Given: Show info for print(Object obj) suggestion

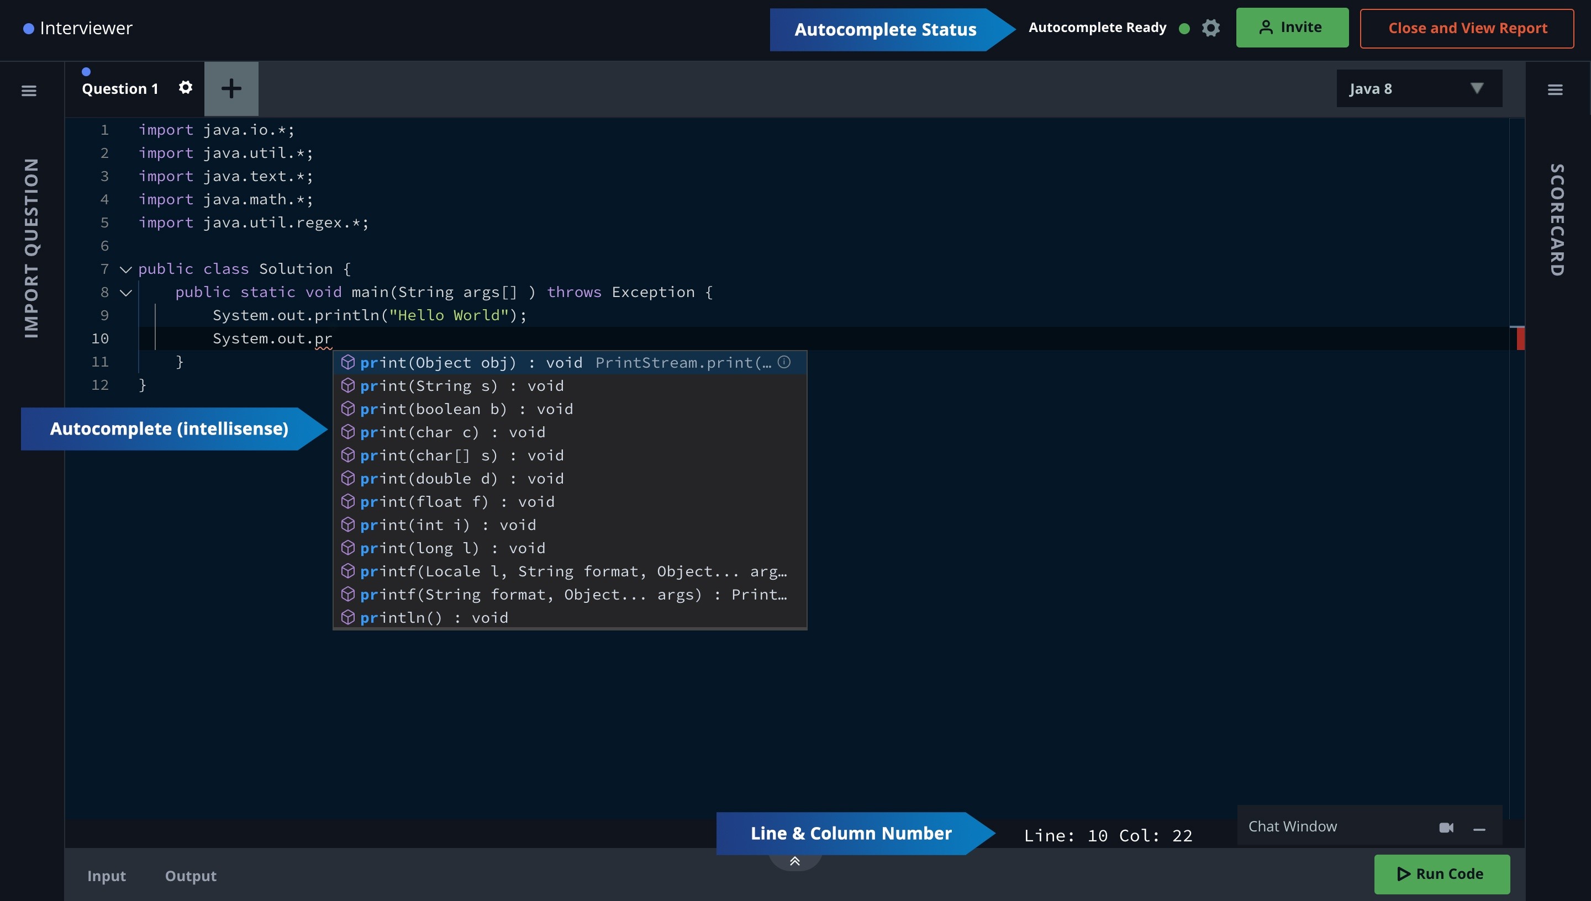Looking at the screenshot, I should (784, 362).
